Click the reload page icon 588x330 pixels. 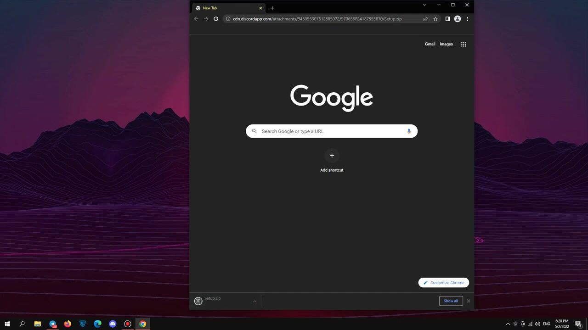click(x=216, y=19)
